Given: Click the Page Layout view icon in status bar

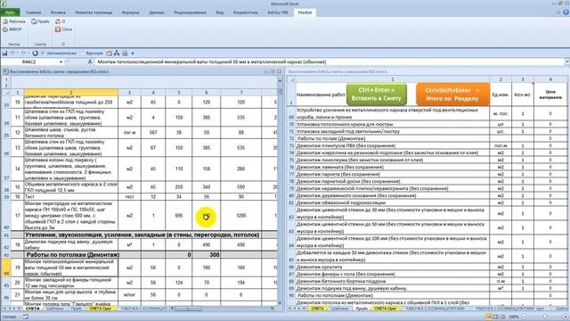Looking at the screenshot, I should (495, 317).
